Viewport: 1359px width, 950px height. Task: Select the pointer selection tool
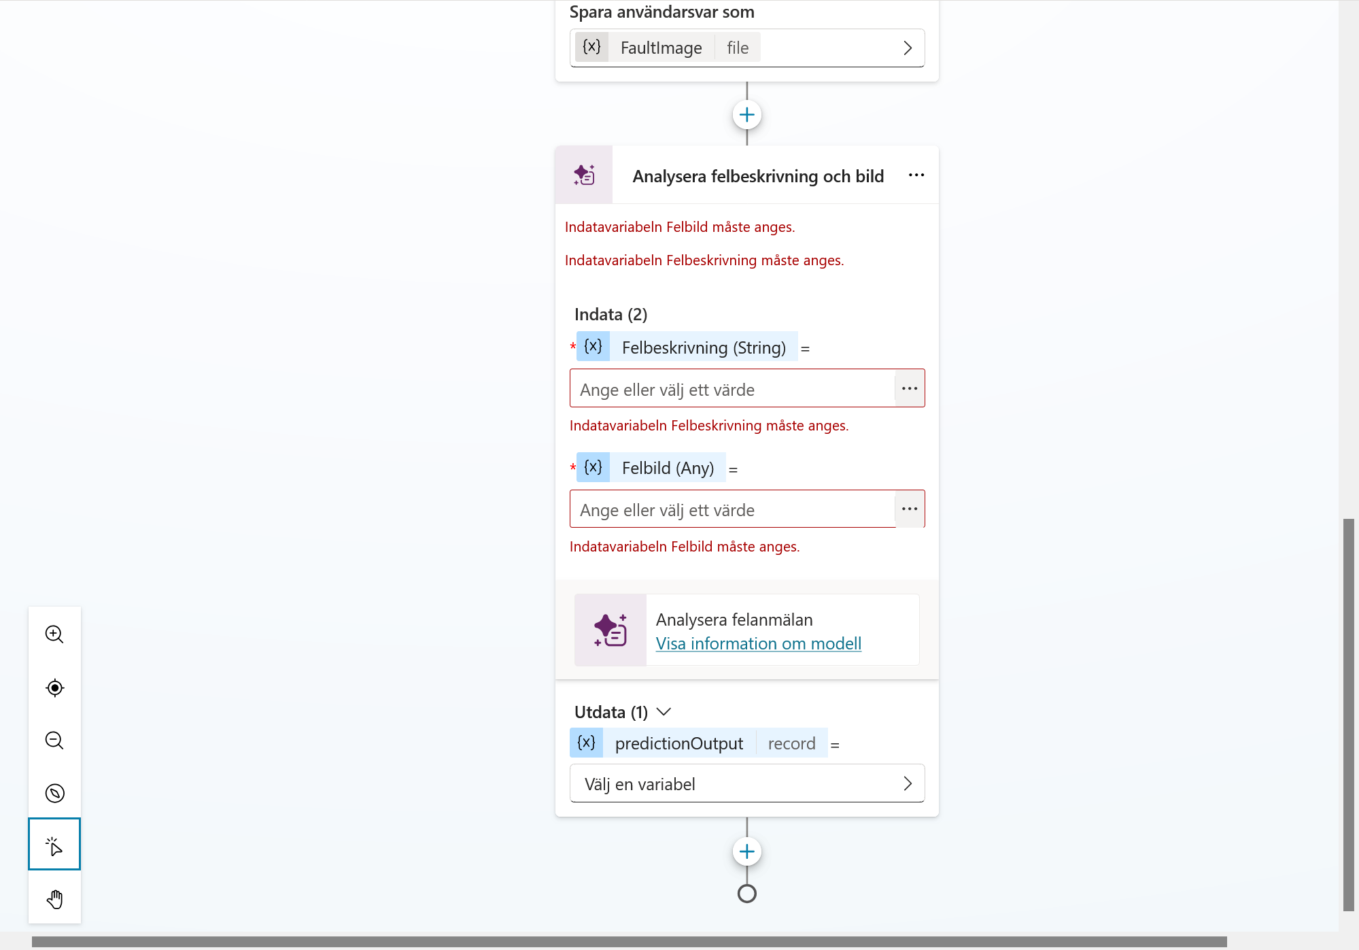pyautogui.click(x=54, y=844)
